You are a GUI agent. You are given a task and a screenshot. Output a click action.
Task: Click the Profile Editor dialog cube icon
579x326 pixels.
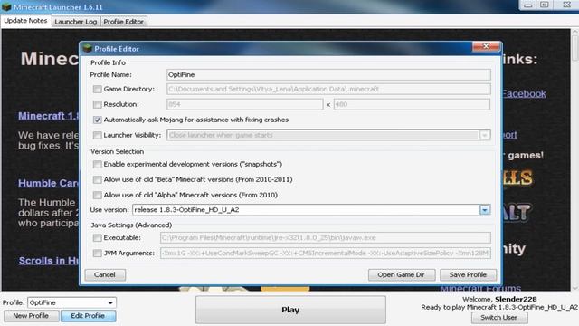88,48
